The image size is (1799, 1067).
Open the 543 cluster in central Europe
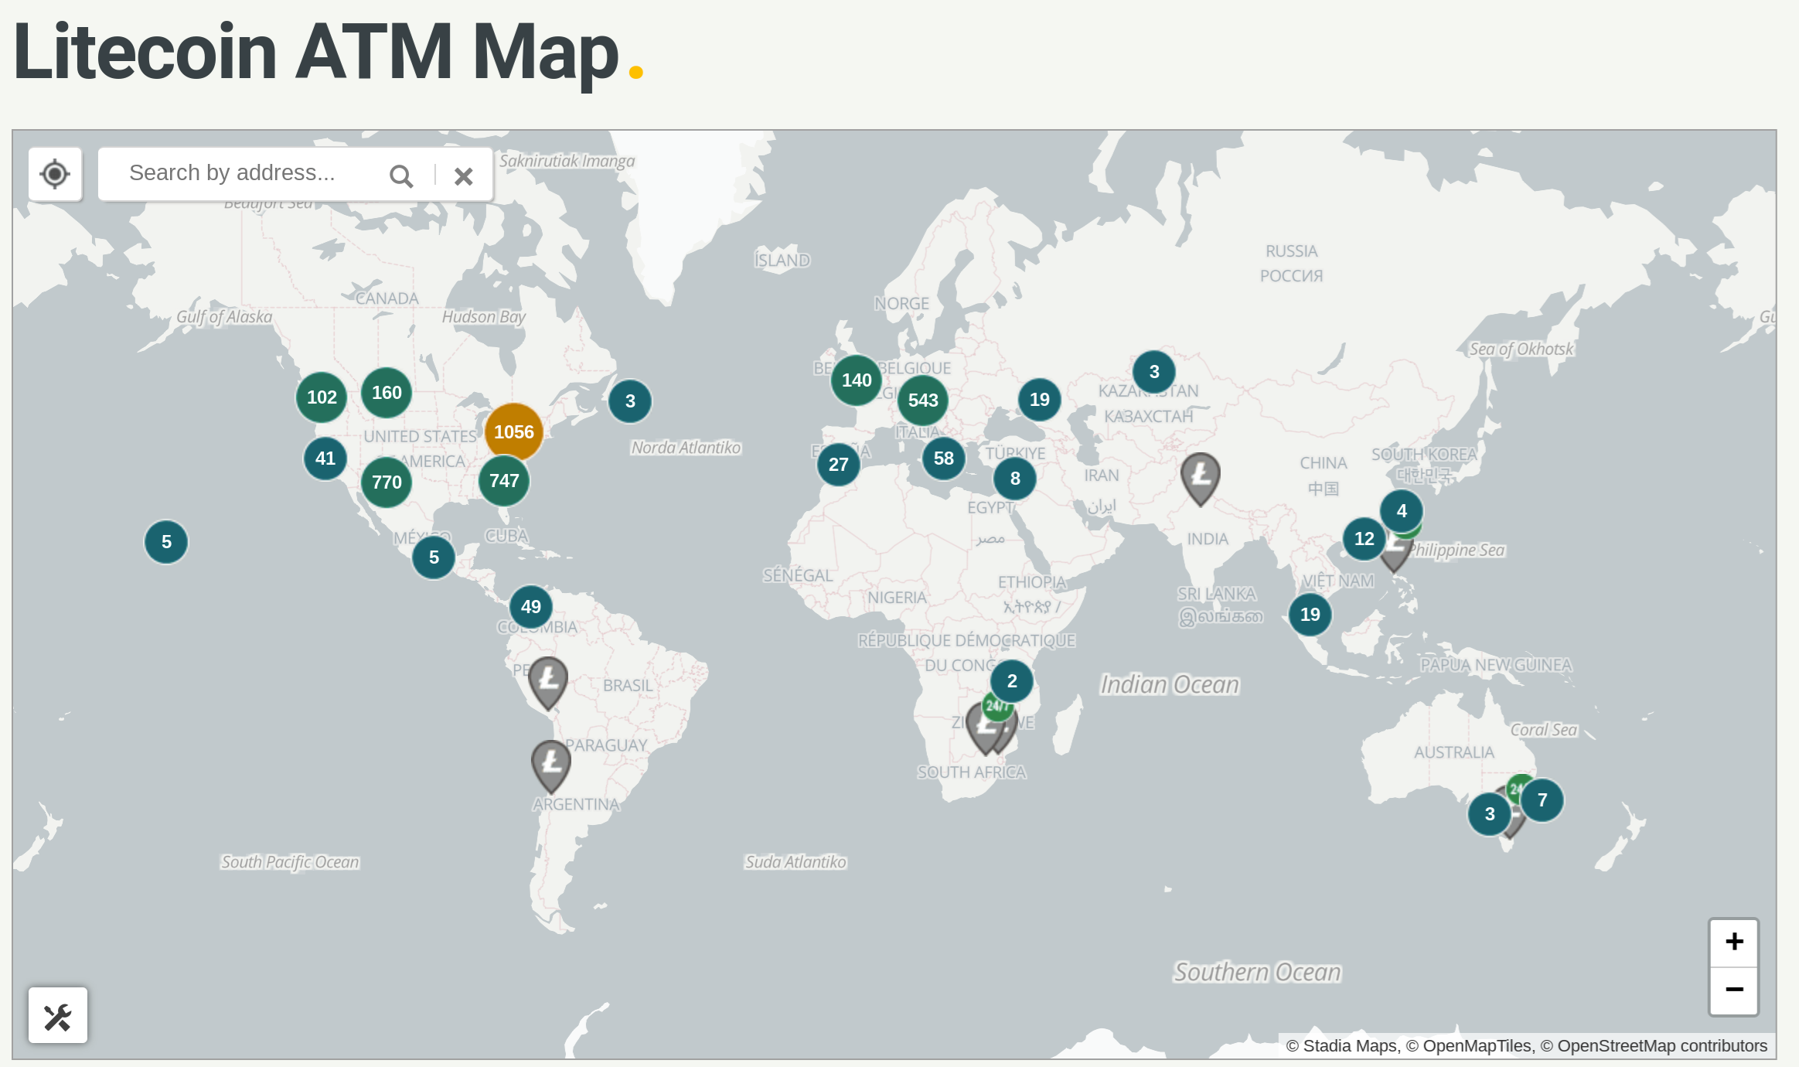(x=923, y=401)
